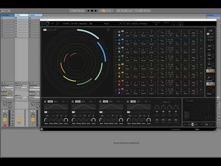Image resolution: width=221 pixels, height=166 pixels.
Task: Click the Ableton transport play button
Action: (x=88, y=11)
